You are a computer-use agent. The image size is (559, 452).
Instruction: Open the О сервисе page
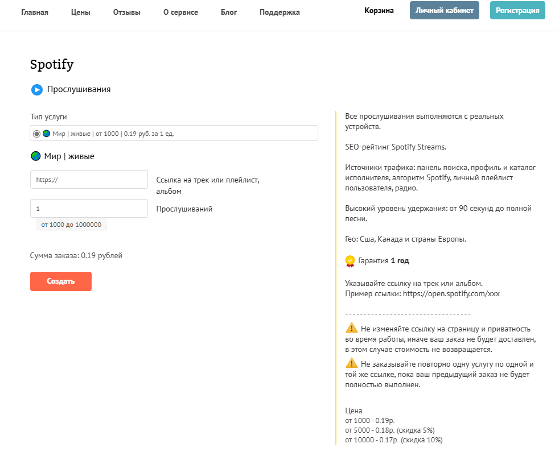[181, 12]
